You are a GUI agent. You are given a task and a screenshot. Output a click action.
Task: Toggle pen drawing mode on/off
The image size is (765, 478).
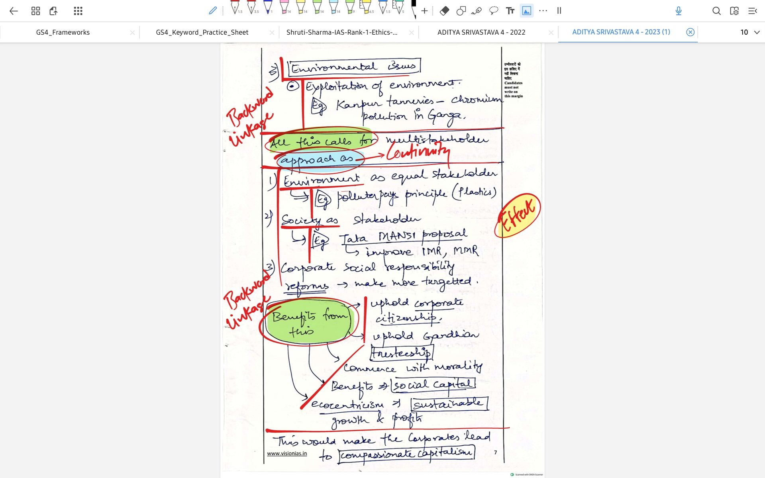213,11
